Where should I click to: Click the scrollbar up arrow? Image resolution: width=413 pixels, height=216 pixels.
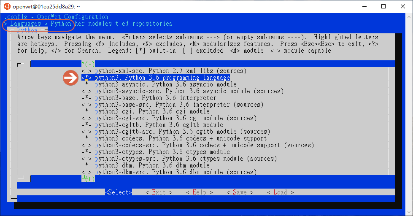[x=409, y=17]
